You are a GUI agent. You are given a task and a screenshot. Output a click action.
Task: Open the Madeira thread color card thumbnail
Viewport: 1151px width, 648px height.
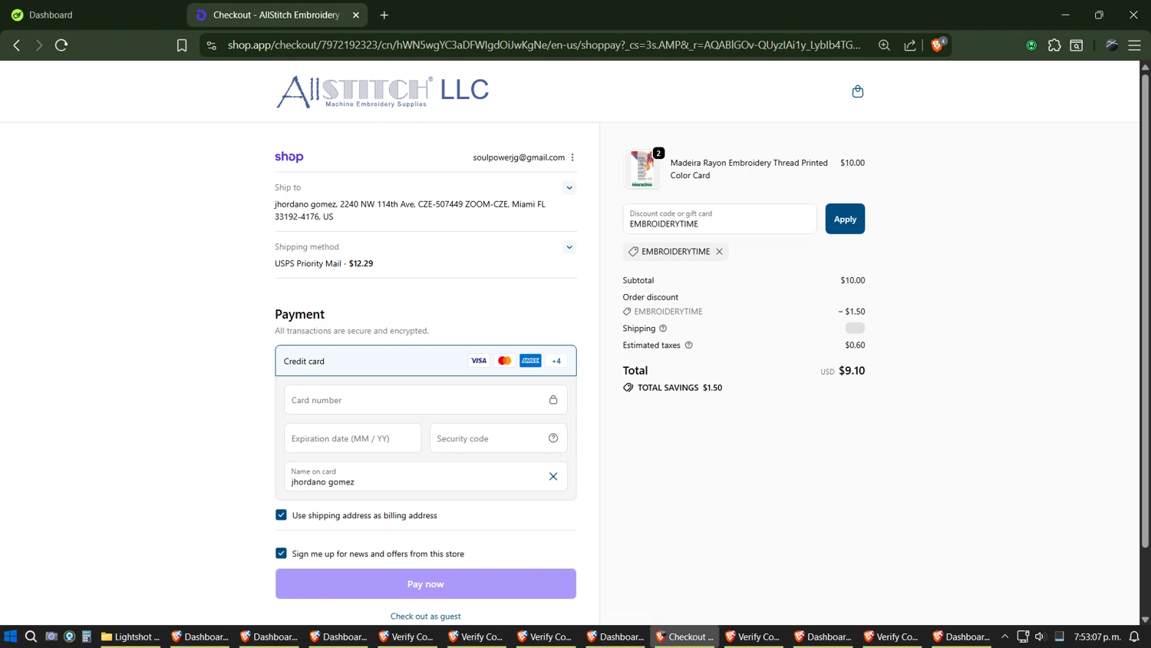(x=642, y=169)
